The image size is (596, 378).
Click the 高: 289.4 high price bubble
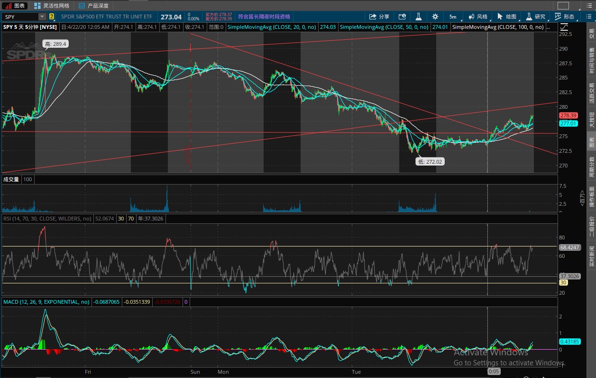tap(55, 44)
